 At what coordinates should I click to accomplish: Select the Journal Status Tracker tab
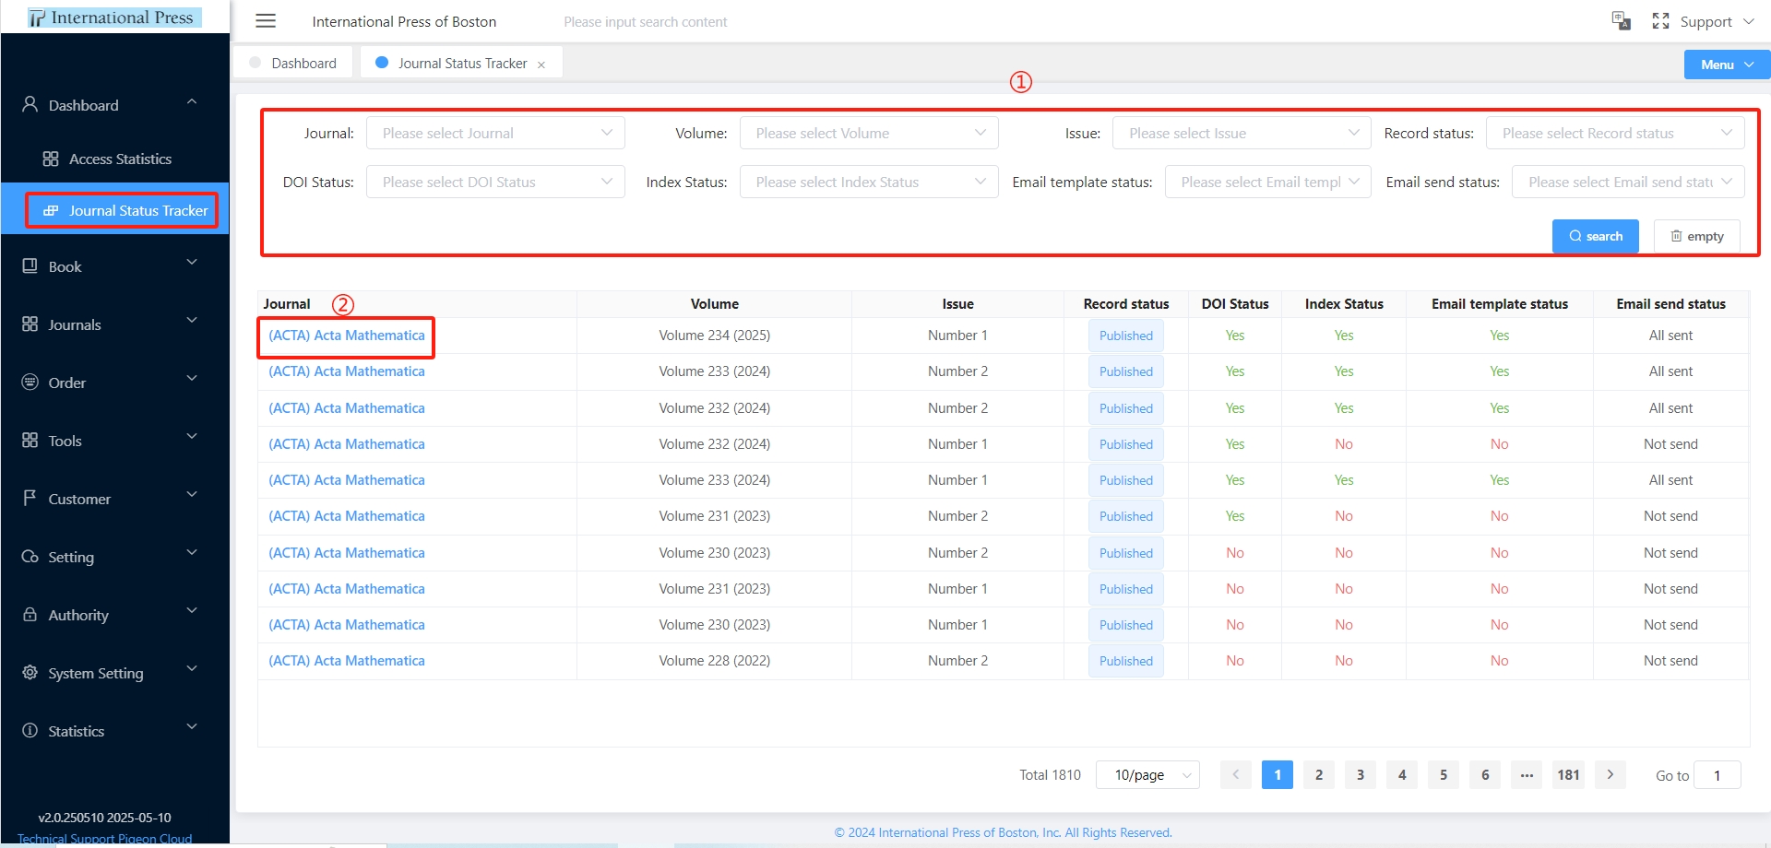462,63
